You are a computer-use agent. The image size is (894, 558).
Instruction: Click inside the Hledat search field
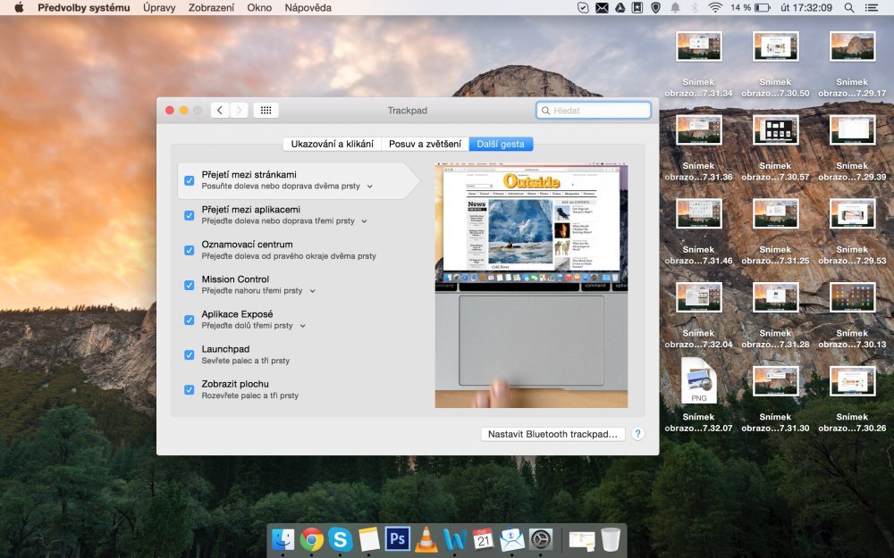(x=594, y=110)
